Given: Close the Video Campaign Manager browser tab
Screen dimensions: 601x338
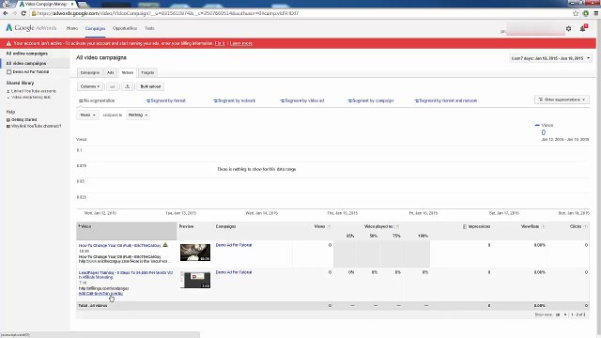Looking at the screenshot, I should click(x=72, y=4).
